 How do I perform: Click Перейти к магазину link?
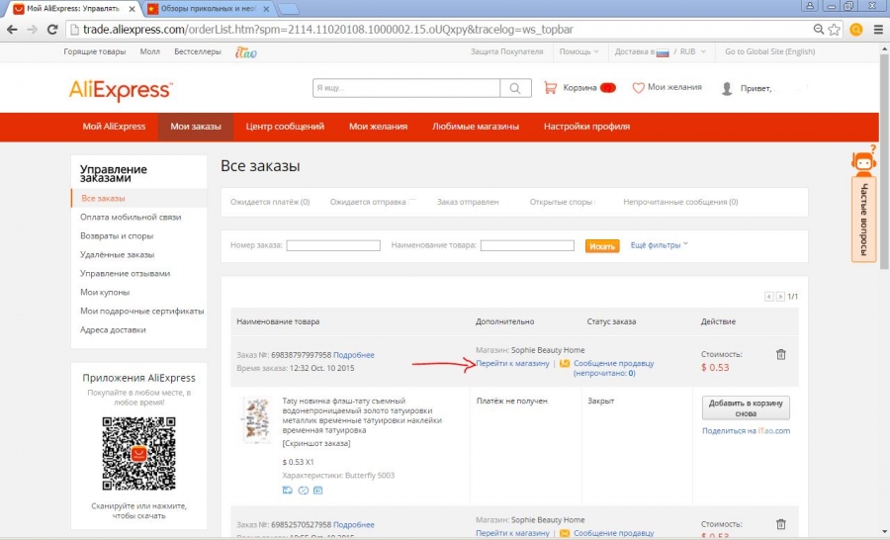512,363
